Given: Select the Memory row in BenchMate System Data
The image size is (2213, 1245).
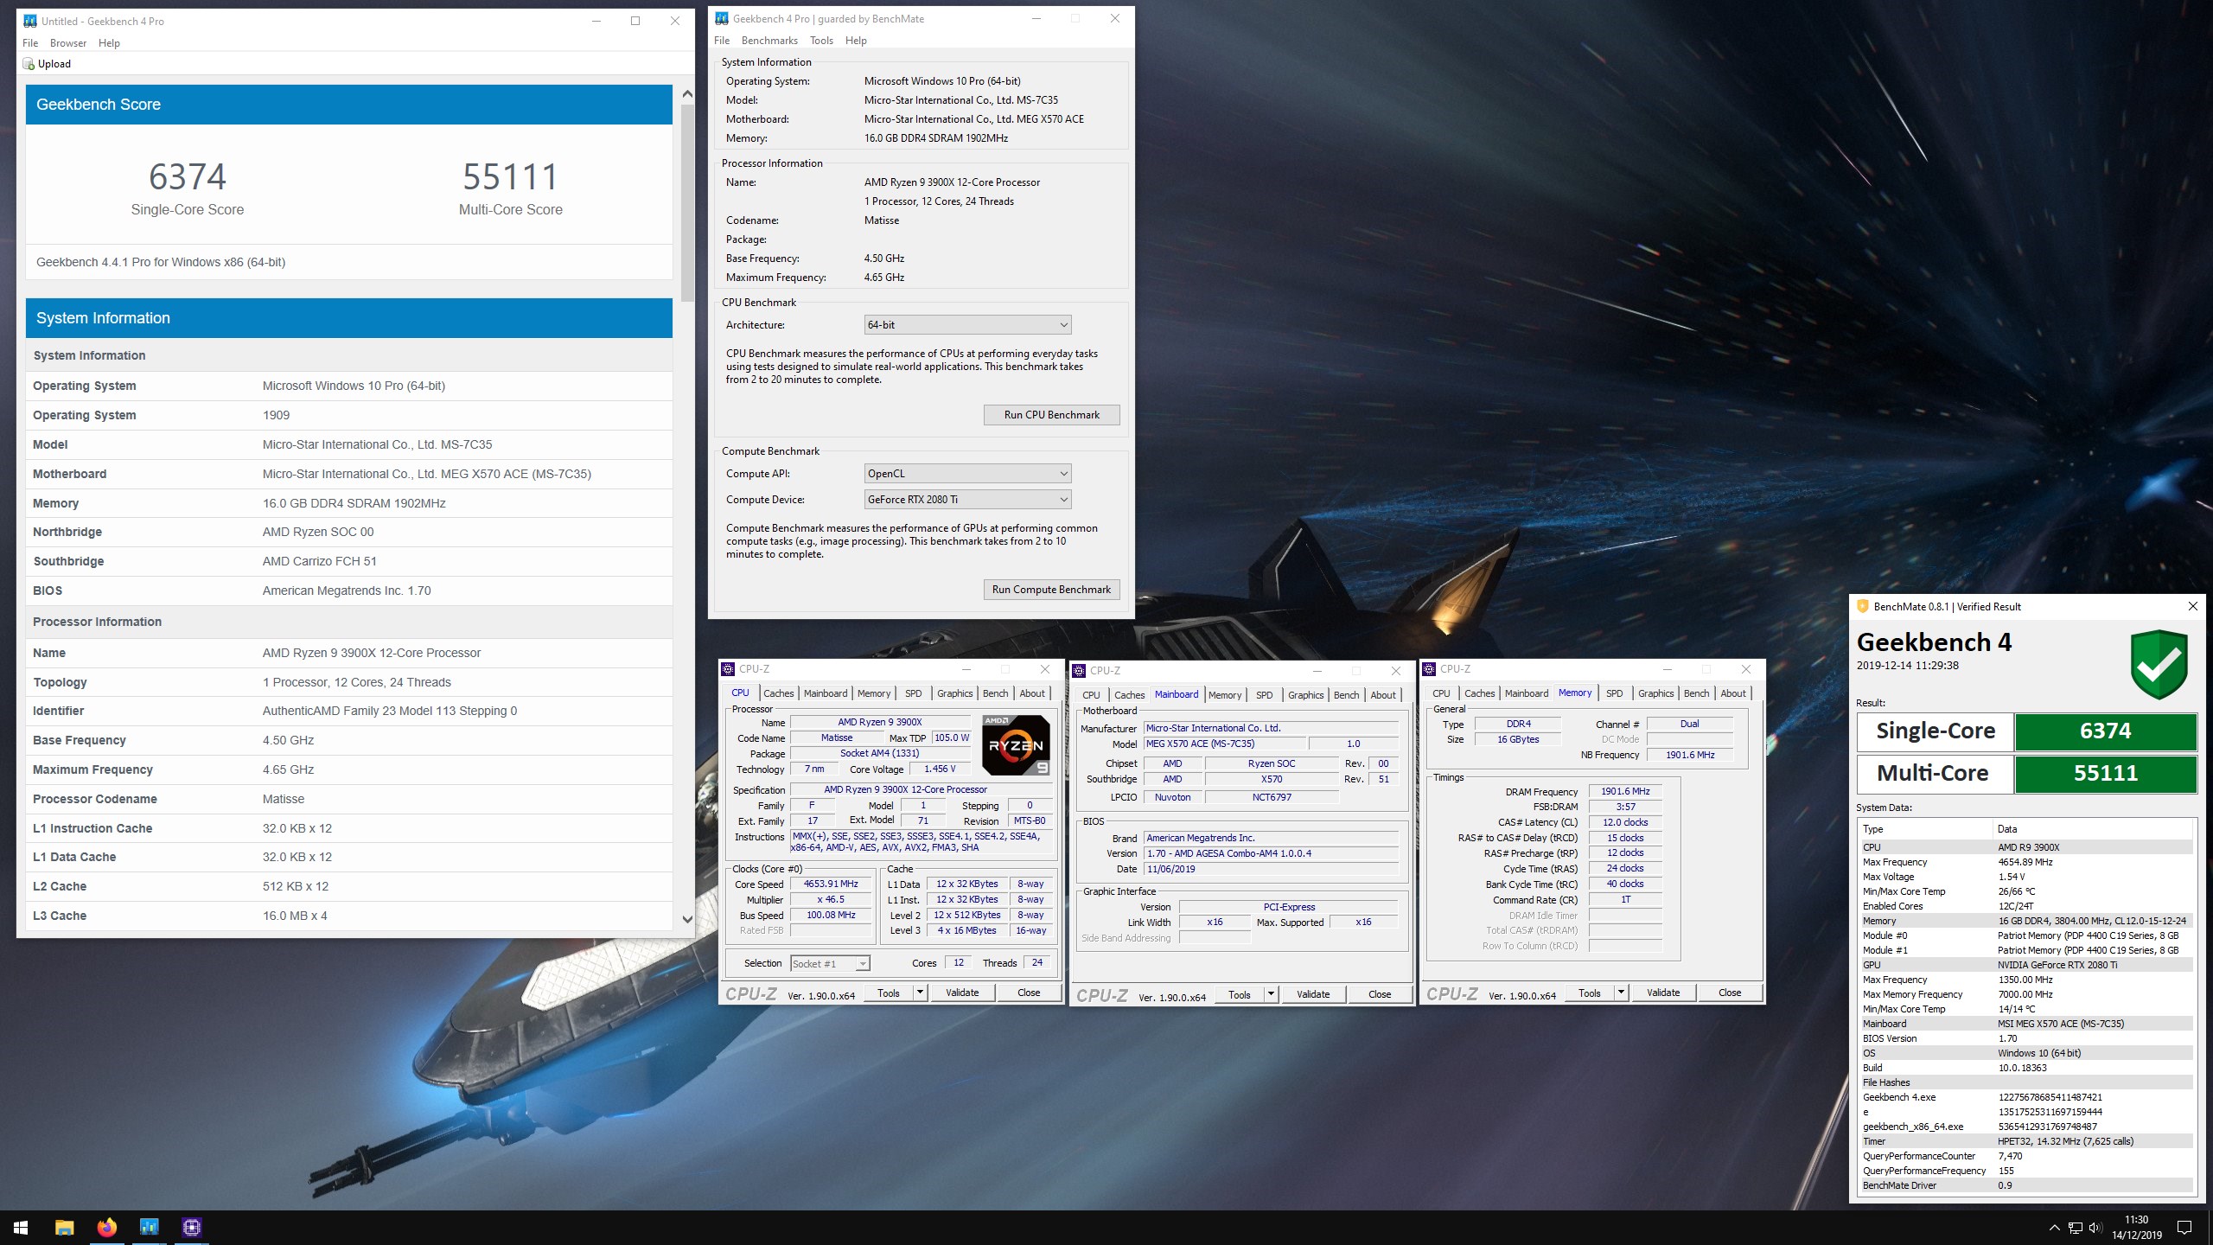Looking at the screenshot, I should [2026, 921].
